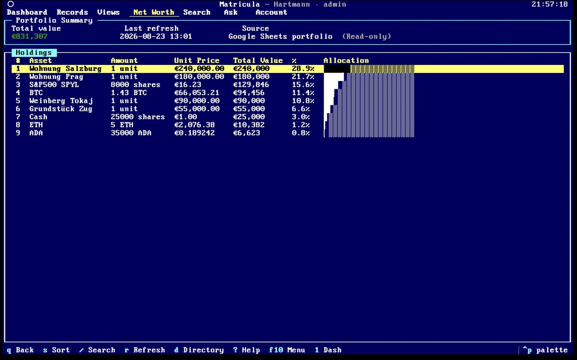Sort by Unit Price column header
This screenshot has width=577, height=360.
pos(197,60)
